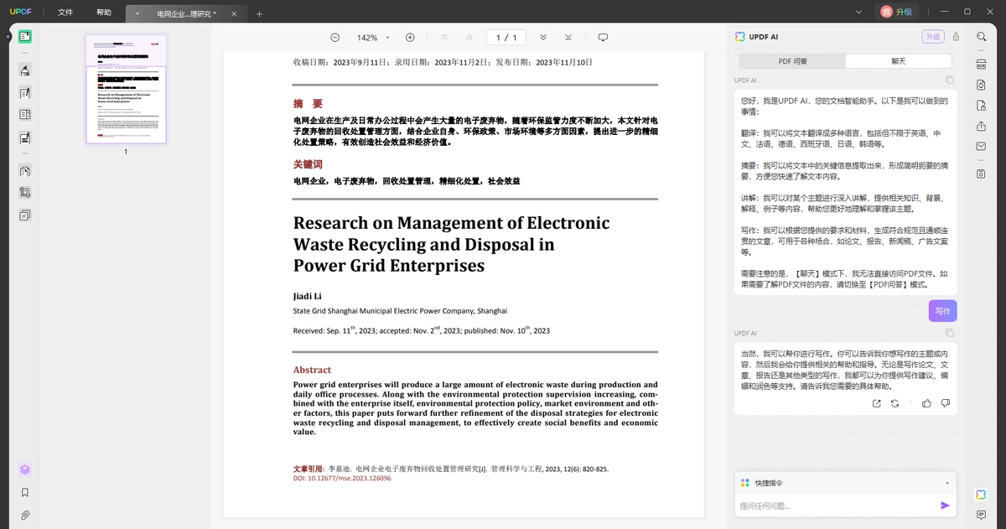The height and width of the screenshot is (529, 1006).
Task: Click the 升级 button in title bar
Action: coord(898,12)
